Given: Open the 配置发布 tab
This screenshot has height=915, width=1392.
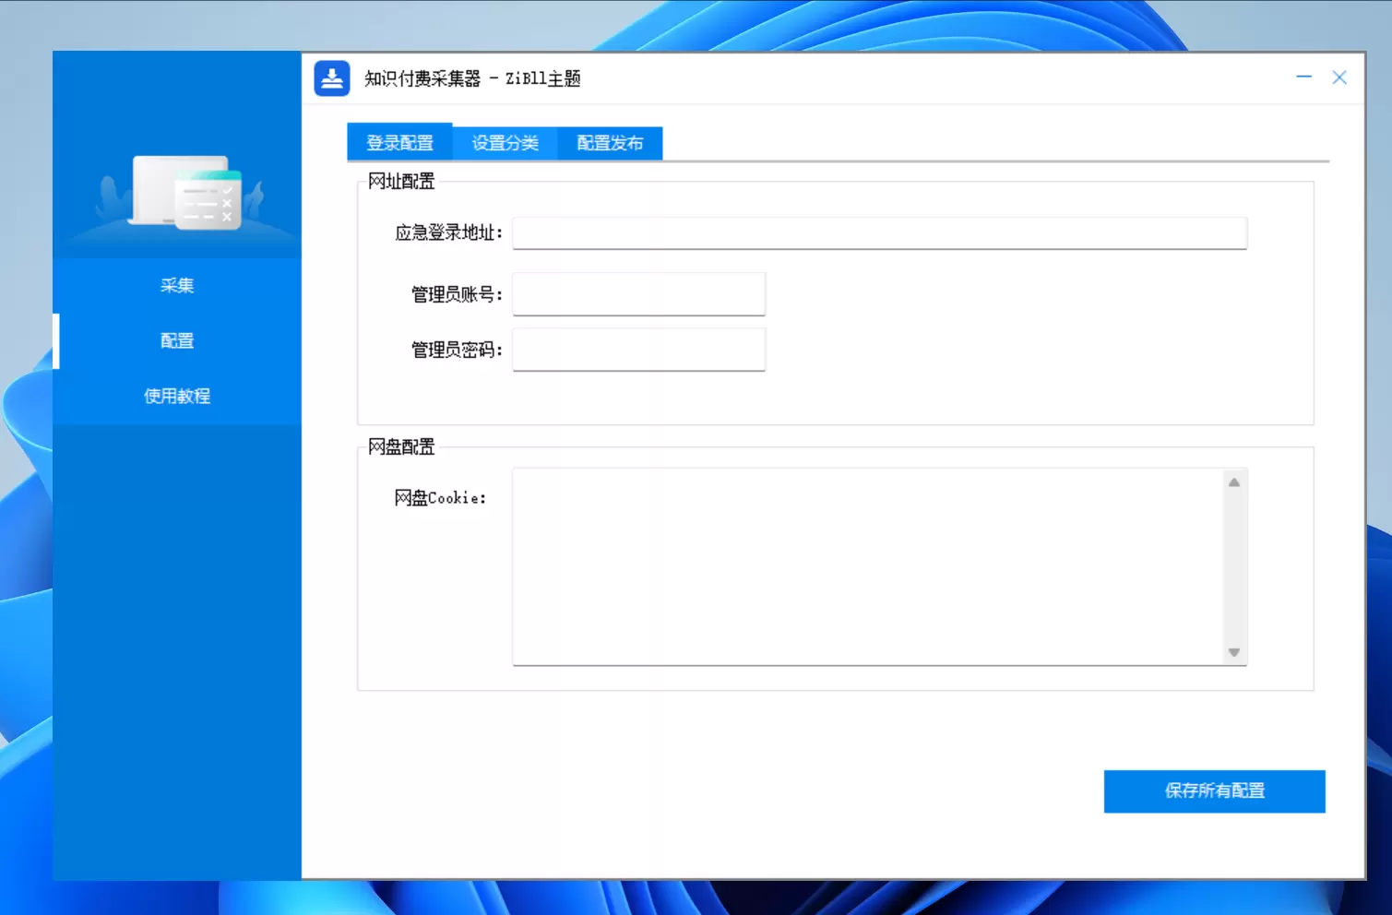Looking at the screenshot, I should [x=610, y=143].
